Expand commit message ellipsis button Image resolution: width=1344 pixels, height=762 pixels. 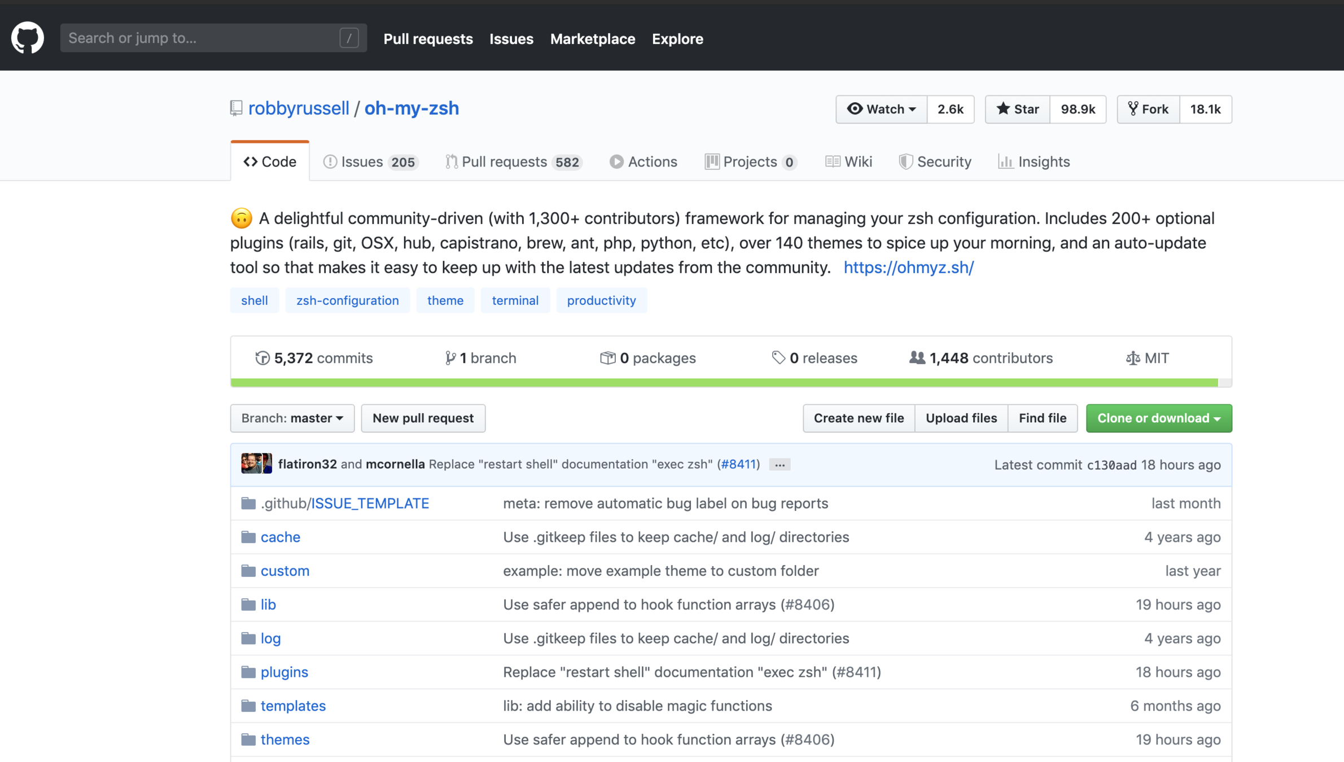(x=780, y=465)
